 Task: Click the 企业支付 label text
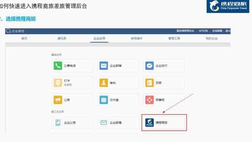pos(161,66)
